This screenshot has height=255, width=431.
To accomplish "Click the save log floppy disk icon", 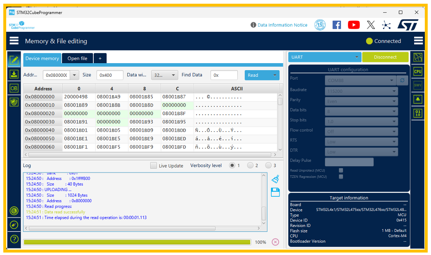I will pyautogui.click(x=275, y=192).
